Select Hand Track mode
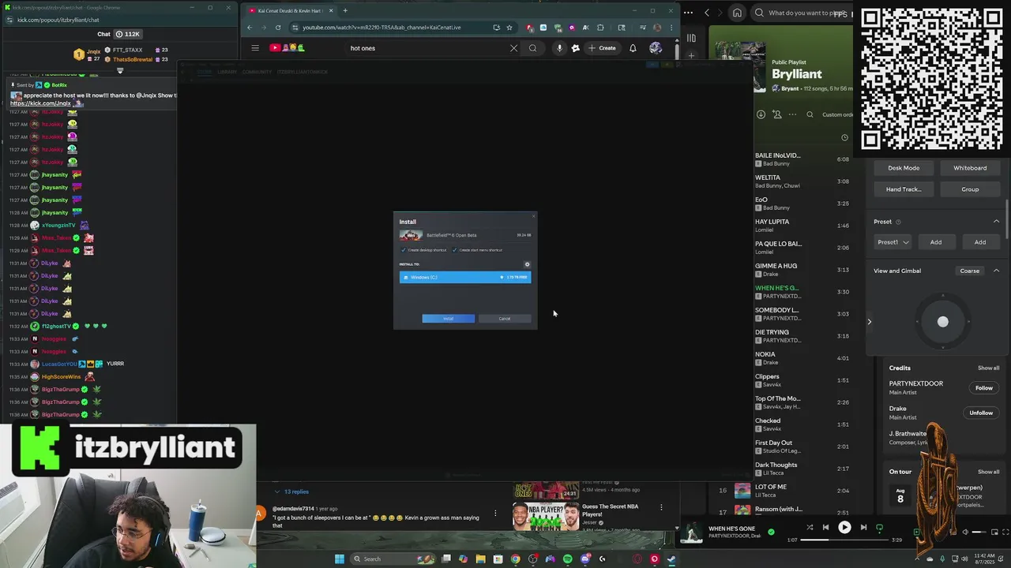Image resolution: width=1011 pixels, height=568 pixels. point(904,189)
